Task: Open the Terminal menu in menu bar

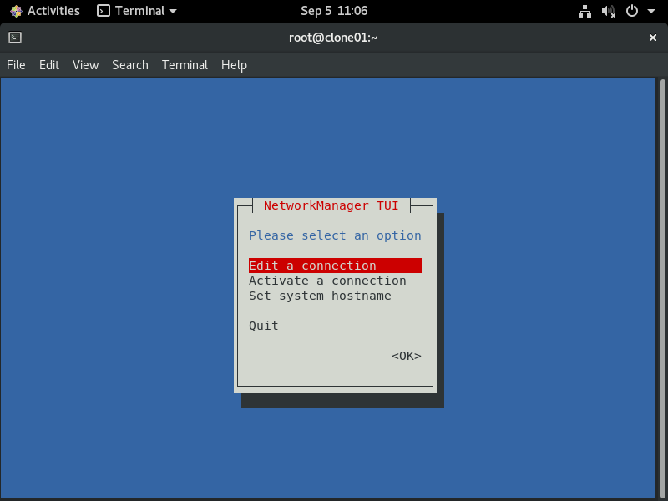Action: click(185, 65)
